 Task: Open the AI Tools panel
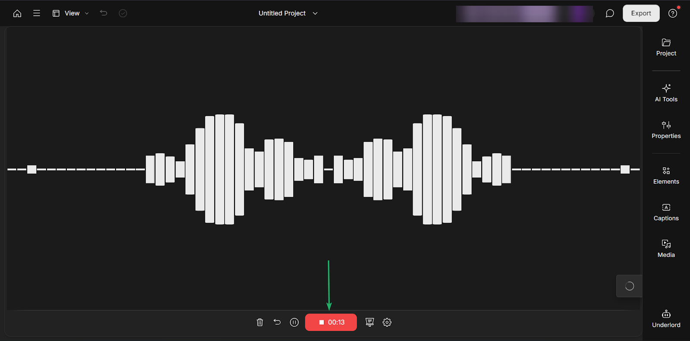point(666,93)
